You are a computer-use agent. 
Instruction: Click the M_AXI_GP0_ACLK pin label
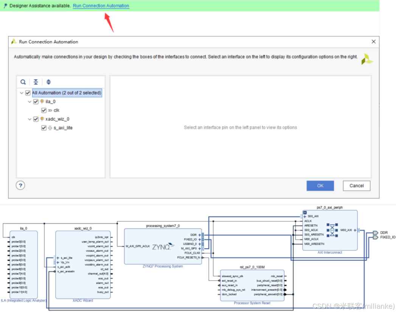point(138,246)
